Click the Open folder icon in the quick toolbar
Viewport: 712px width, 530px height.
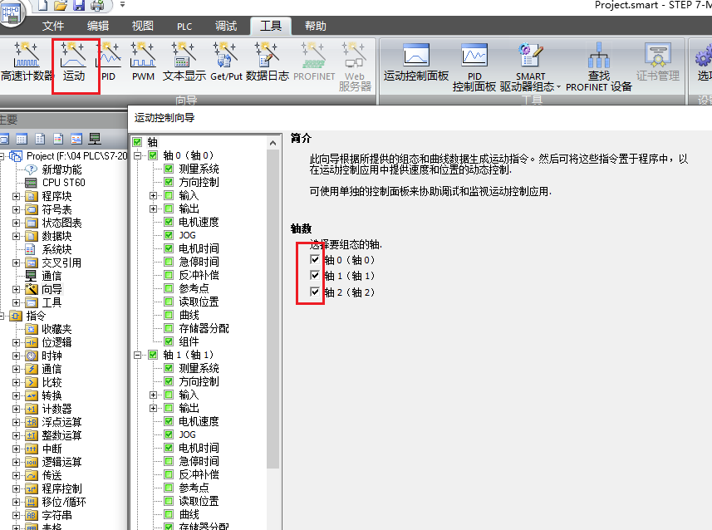point(61,5)
